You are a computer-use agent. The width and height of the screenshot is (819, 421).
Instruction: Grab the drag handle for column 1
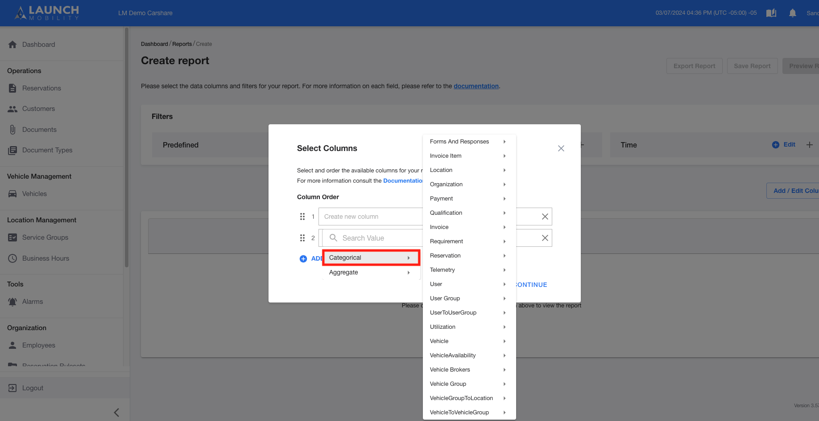click(x=302, y=217)
